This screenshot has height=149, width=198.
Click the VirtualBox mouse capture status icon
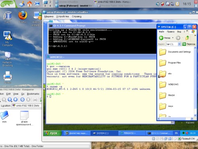tap(175, 139)
